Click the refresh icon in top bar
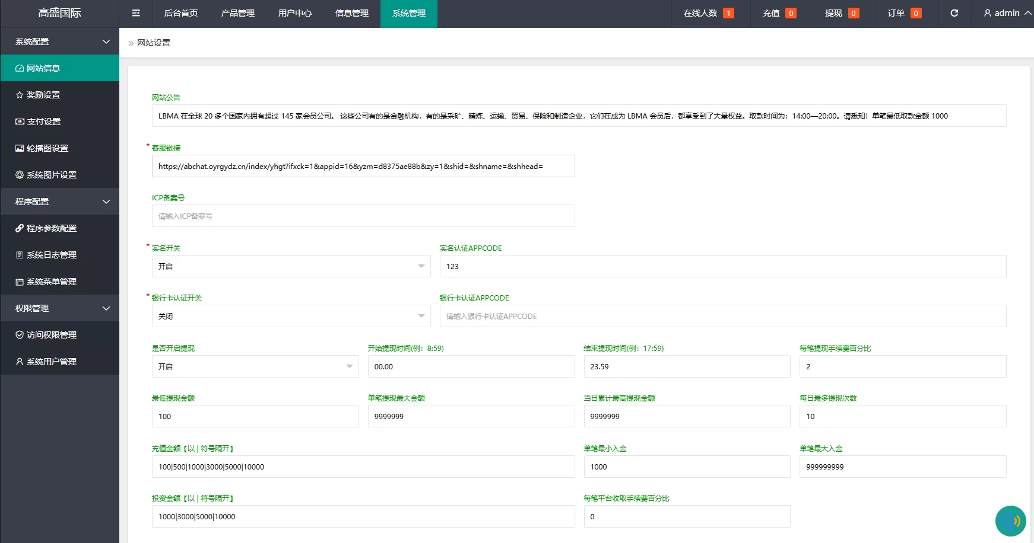1034x543 pixels. pyautogui.click(x=954, y=12)
